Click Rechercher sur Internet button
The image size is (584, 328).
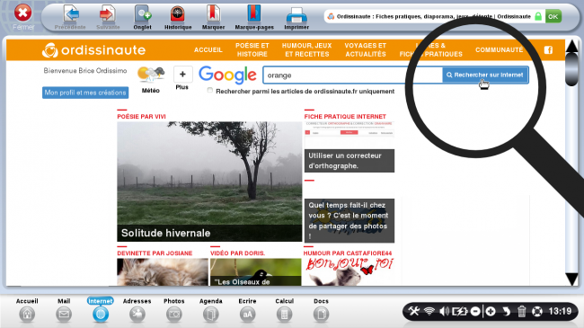coord(485,75)
